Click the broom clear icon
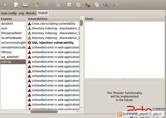166x118 pixels. point(37,5)
